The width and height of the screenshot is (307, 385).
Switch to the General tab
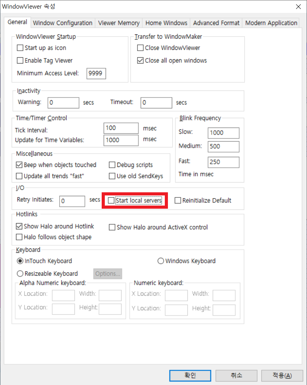17,22
